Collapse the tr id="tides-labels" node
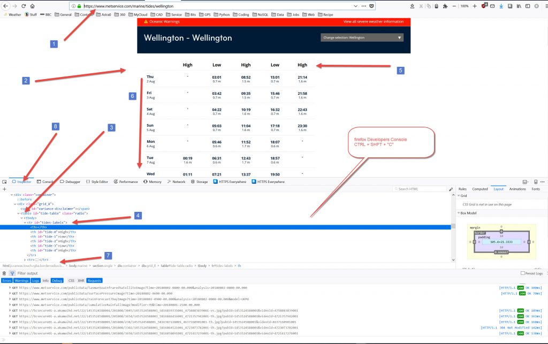 click(25, 222)
